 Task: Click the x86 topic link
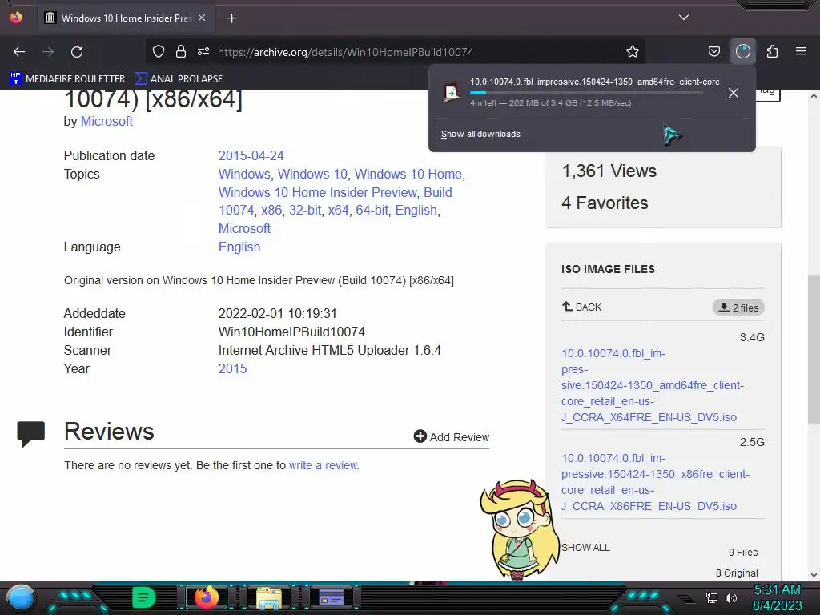(x=271, y=211)
